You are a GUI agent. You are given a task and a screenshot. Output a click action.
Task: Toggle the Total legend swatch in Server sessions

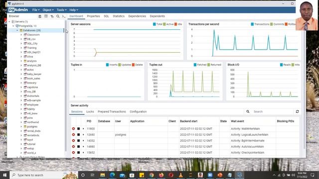tap(155, 24)
